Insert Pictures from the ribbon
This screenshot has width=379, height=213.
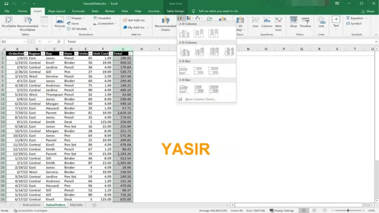pos(60,23)
